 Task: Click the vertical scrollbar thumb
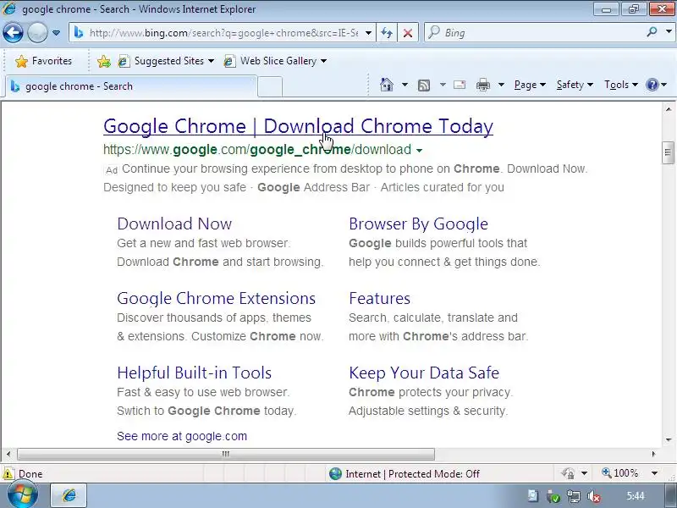(x=668, y=152)
